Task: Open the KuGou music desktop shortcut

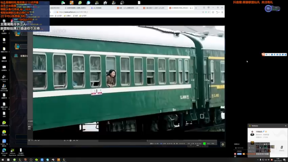Action: pyautogui.click(x=4, y=143)
